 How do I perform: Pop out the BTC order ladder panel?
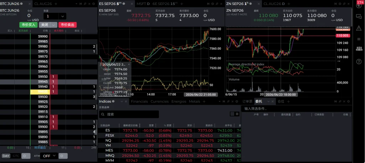coord(85,4)
